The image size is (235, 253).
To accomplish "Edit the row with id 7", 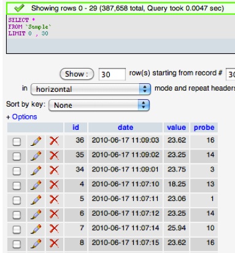I will tap(36, 229).
